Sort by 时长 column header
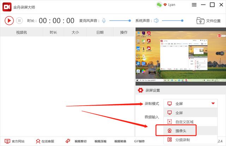This screenshot has width=226, height=146. 53,32
